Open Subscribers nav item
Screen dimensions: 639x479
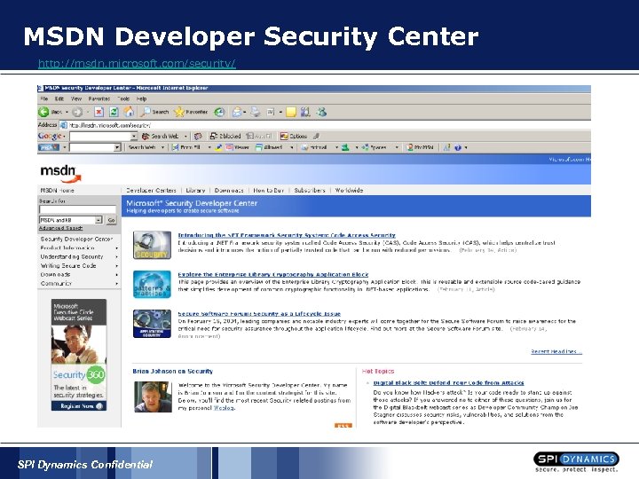[x=310, y=190]
